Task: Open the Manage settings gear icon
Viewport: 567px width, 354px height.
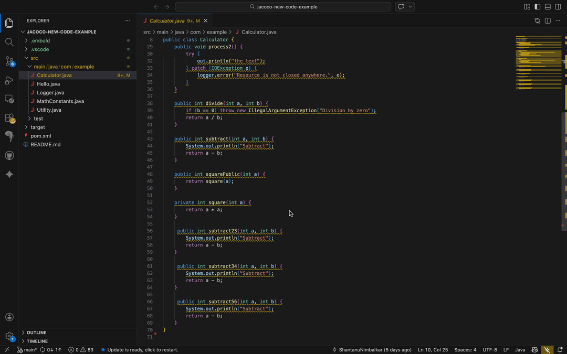Action: tap(9, 336)
